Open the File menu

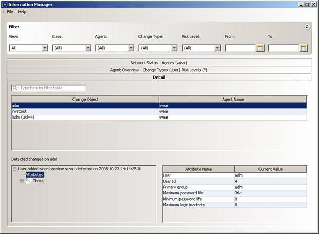[x=10, y=11]
